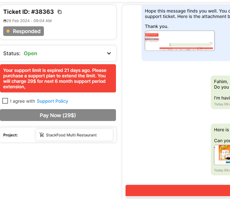Viewport: 230px width, 199px height.
Task: Click the Responded badge label
Action: pyautogui.click(x=27, y=31)
